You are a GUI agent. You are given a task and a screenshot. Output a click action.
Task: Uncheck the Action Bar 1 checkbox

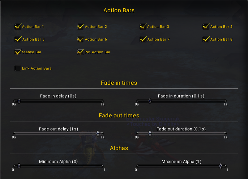(18, 27)
